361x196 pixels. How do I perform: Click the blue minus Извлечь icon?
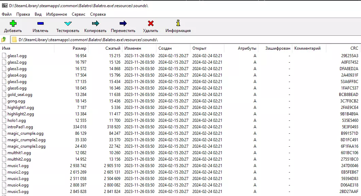pyautogui.click(x=40, y=23)
